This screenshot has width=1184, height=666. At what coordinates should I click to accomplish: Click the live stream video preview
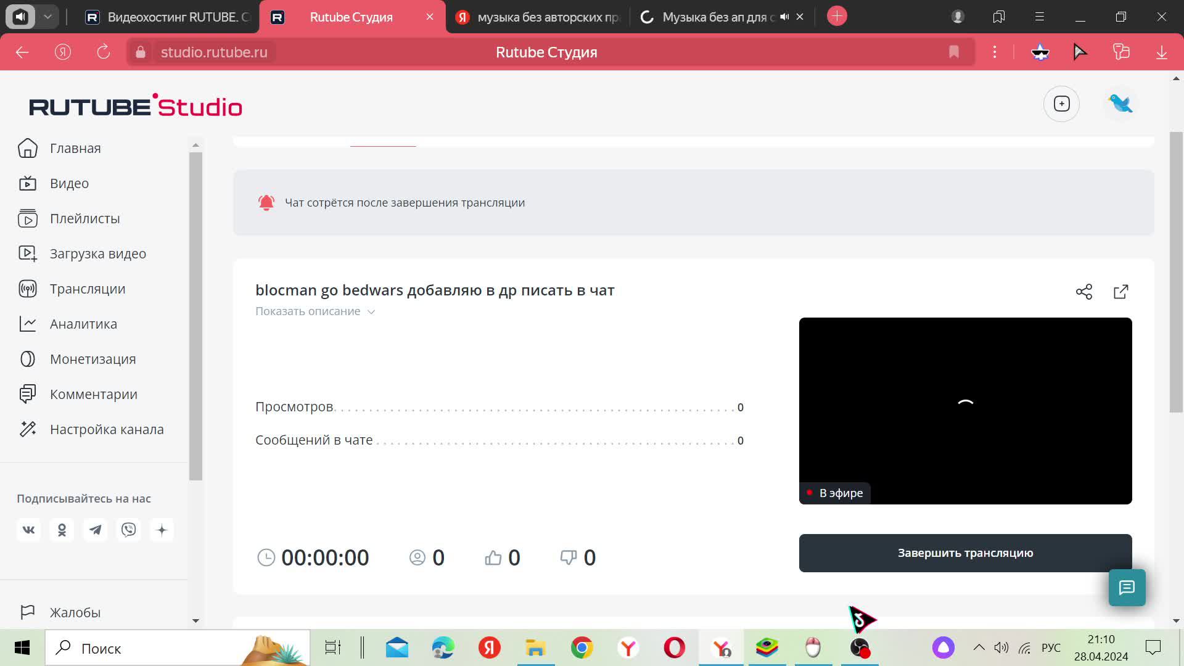pyautogui.click(x=965, y=410)
